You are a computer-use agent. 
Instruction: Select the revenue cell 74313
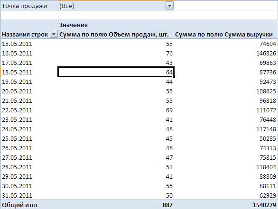click(225, 148)
